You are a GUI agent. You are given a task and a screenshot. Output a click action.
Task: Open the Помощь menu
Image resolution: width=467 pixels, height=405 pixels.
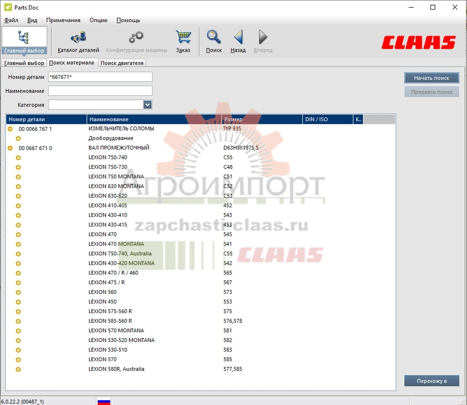pos(128,20)
